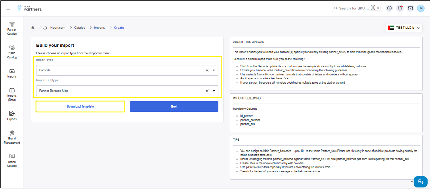Open the TEST LLC store selector

tap(404, 28)
